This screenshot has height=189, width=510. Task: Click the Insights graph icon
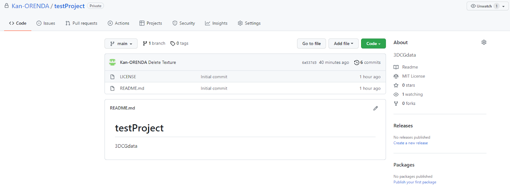(x=208, y=23)
